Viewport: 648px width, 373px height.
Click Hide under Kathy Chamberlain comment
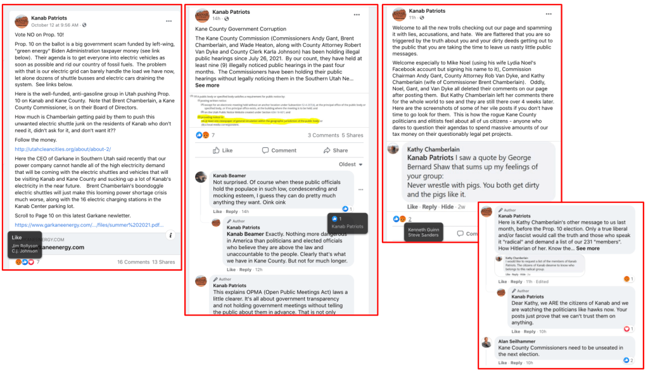coord(447,207)
